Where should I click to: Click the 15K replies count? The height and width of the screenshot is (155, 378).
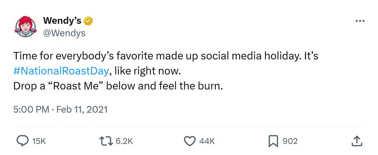click(39, 141)
